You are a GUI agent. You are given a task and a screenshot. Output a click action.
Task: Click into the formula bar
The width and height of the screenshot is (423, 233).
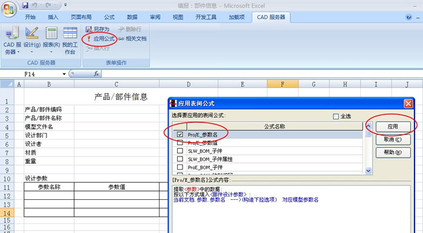pyautogui.click(x=262, y=74)
